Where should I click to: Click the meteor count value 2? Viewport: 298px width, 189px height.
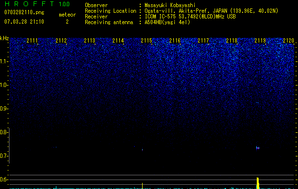(67, 22)
